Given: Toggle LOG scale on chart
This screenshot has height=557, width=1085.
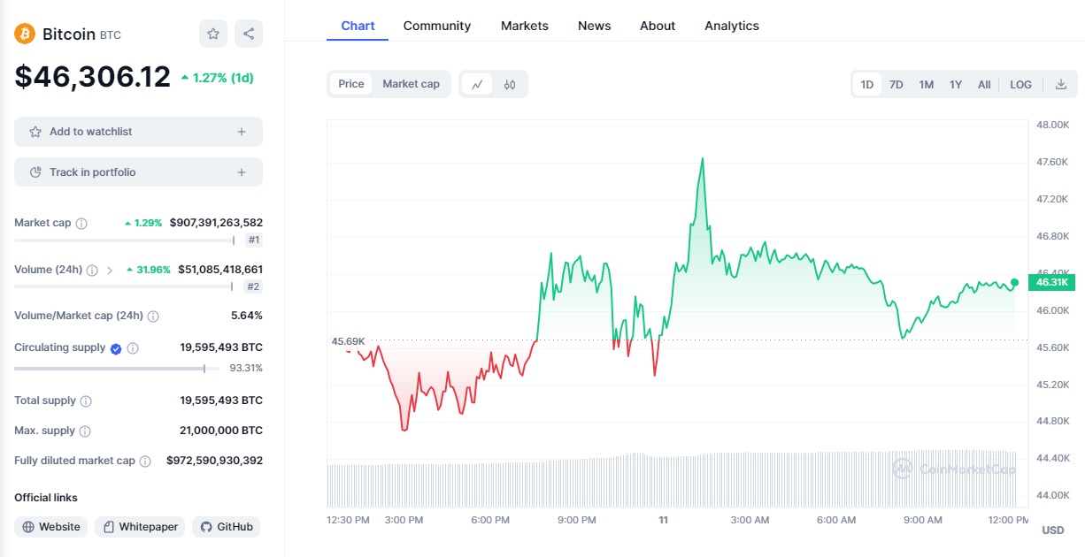Looking at the screenshot, I should coord(1021,85).
